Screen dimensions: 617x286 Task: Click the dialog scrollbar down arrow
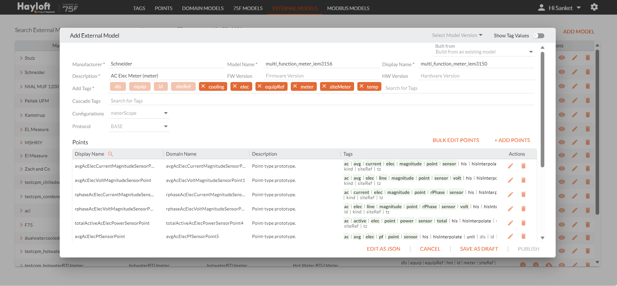[x=542, y=238]
